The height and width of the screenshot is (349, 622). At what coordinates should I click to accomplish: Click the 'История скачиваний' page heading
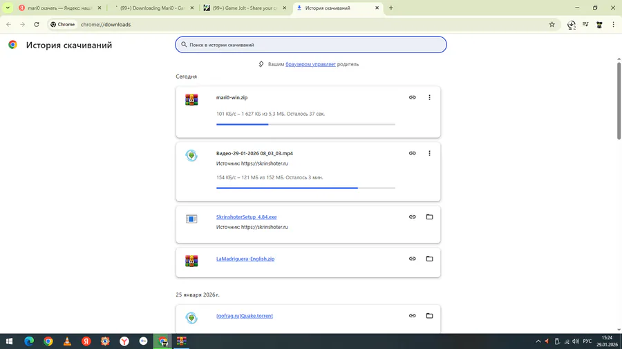69,45
